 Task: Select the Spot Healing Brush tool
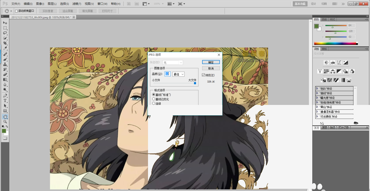coord(5,54)
